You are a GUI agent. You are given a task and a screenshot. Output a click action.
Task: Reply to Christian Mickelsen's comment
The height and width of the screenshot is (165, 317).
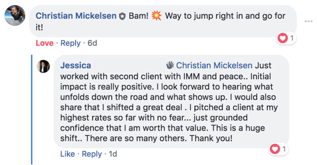pyautogui.click(x=70, y=43)
